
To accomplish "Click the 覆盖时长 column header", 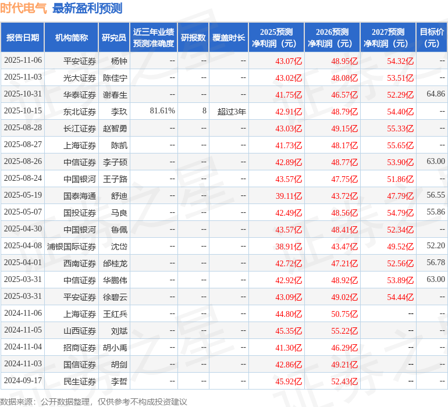I will click(229, 38).
